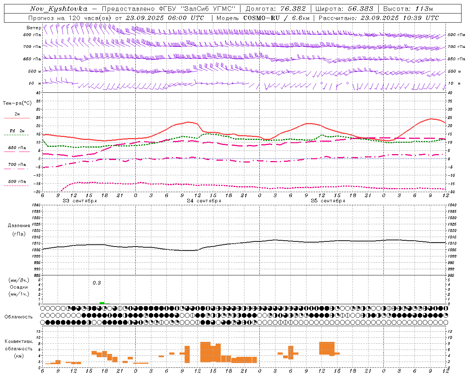This screenshot has width=467, height=374.
Task: Click the Широта: 56.383 value
Action: [344, 9]
